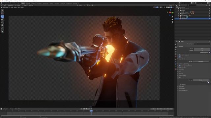This screenshot has width=211, height=118.
Task: Open the viewport Object menu
Action: [x=22, y=7]
